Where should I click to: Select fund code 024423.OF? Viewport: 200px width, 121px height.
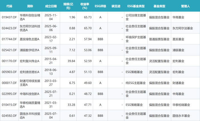pyautogui.click(x=9, y=28)
